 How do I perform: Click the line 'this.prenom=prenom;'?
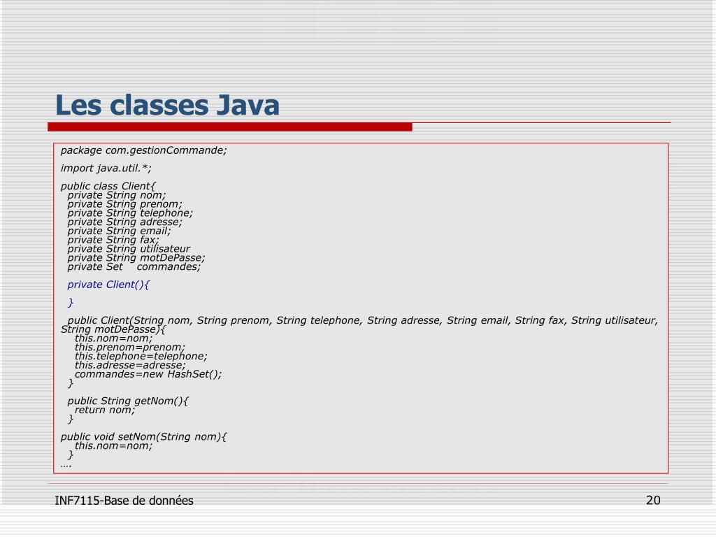(129, 347)
